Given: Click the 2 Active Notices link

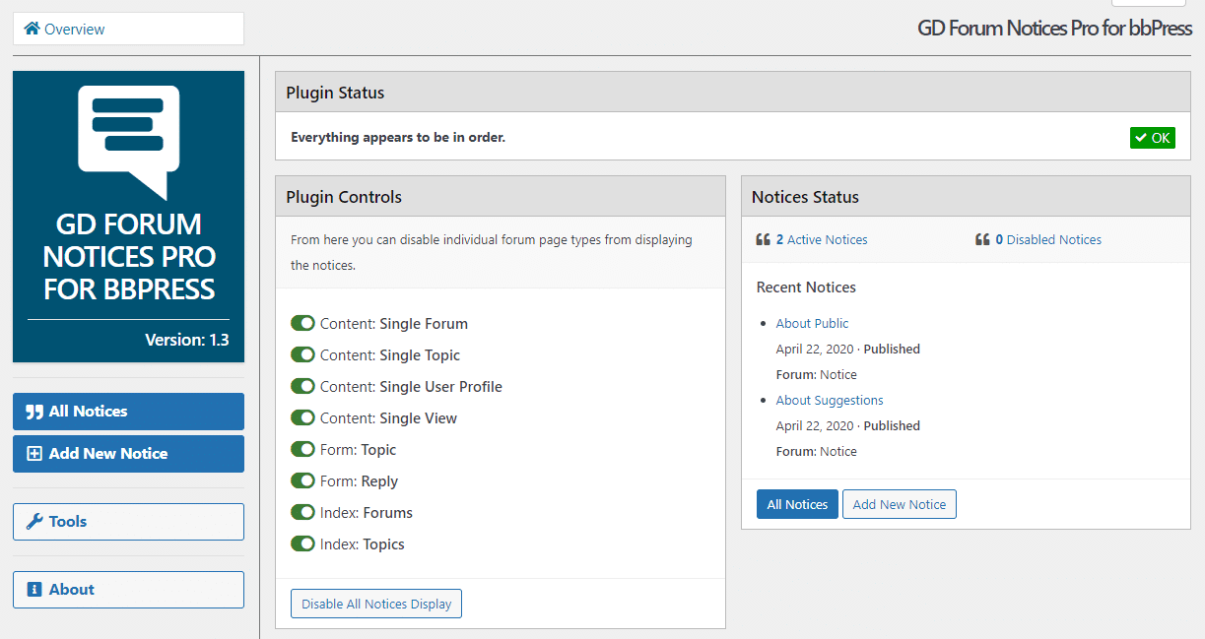Looking at the screenshot, I should [x=822, y=239].
